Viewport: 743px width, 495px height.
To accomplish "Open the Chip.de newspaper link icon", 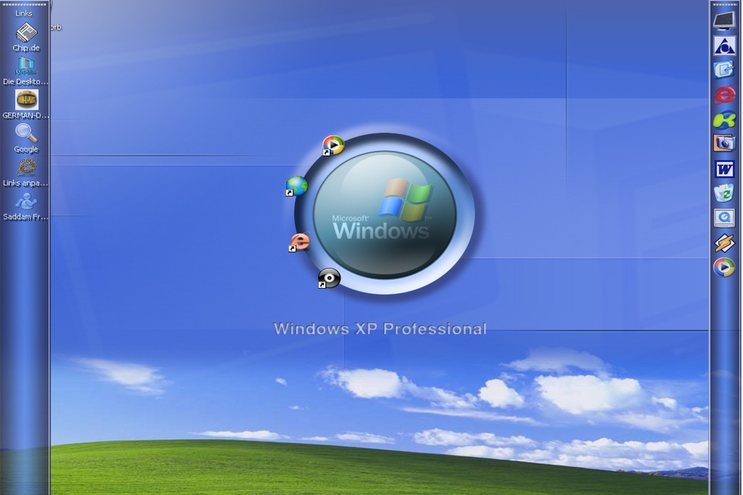I will [x=26, y=33].
